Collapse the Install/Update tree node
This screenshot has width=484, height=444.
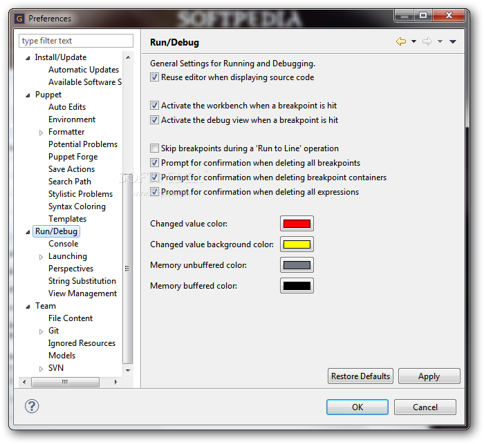point(28,58)
